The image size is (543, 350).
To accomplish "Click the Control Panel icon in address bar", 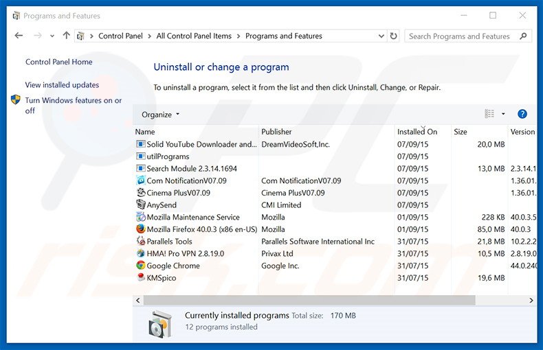I will (x=80, y=36).
